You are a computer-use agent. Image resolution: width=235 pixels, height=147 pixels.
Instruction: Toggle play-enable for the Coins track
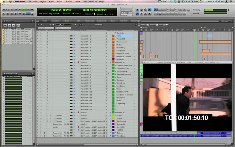coord(75,77)
